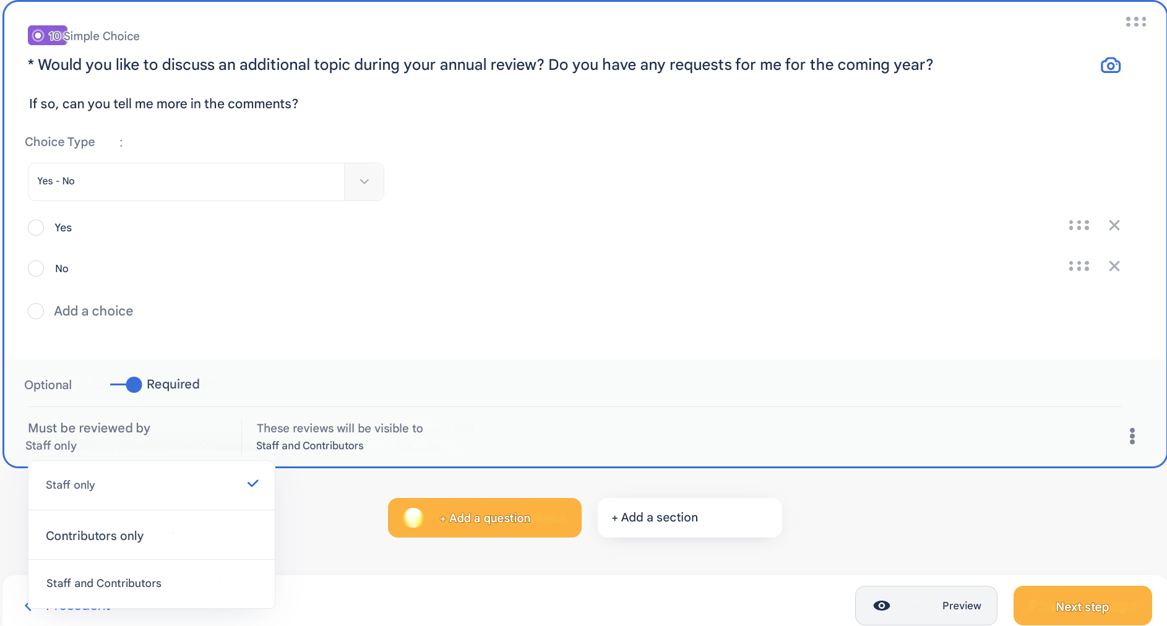Screen dimensions: 1167x626
Task: Choose Staff and Contributors in the dropdown list
Action: click(x=103, y=583)
